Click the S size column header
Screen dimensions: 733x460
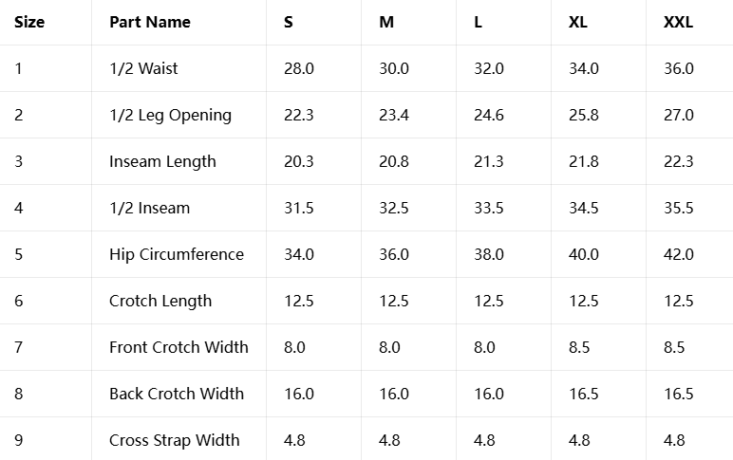tap(289, 22)
